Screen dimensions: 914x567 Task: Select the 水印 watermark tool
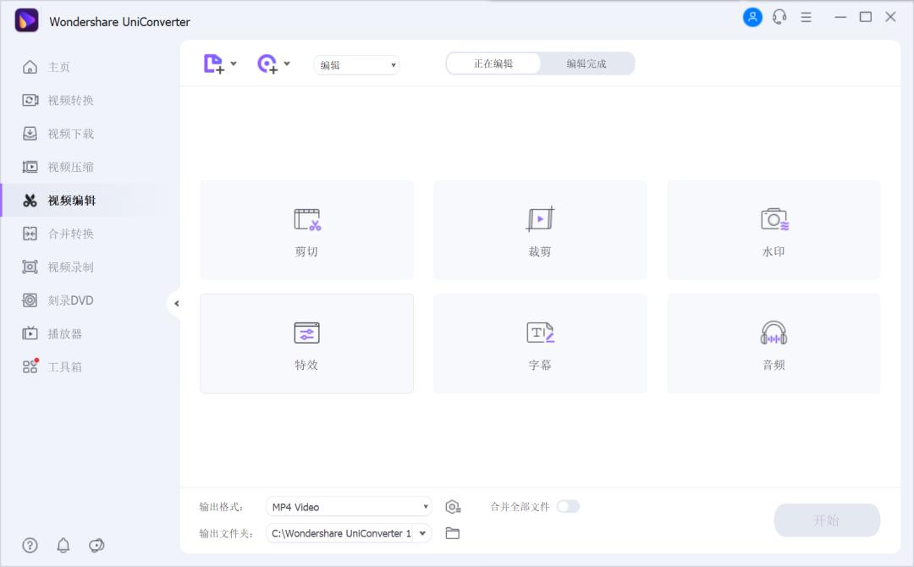[773, 229]
